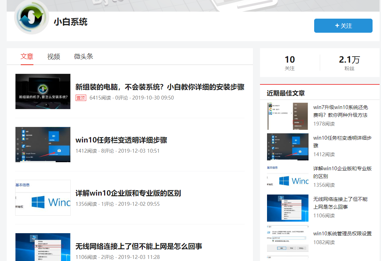Click main-list thumbnail for 无线网络连接 article
Image resolution: width=381 pixels, height=261 pixels.
pos(43,247)
